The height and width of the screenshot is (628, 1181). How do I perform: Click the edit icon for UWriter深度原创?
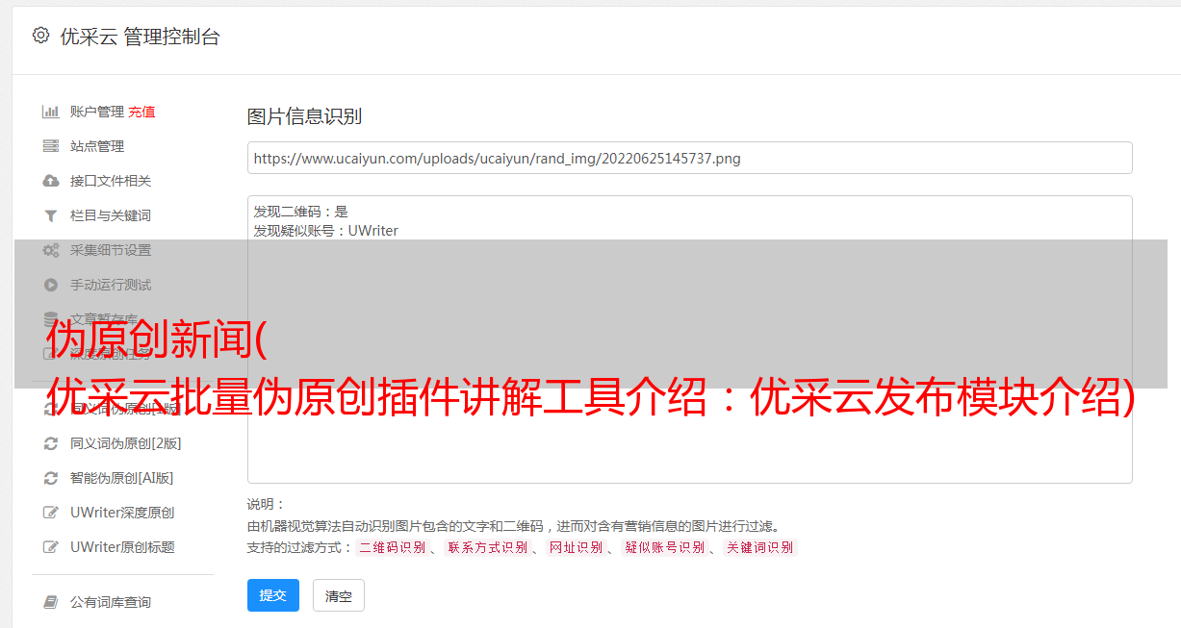tap(51, 513)
